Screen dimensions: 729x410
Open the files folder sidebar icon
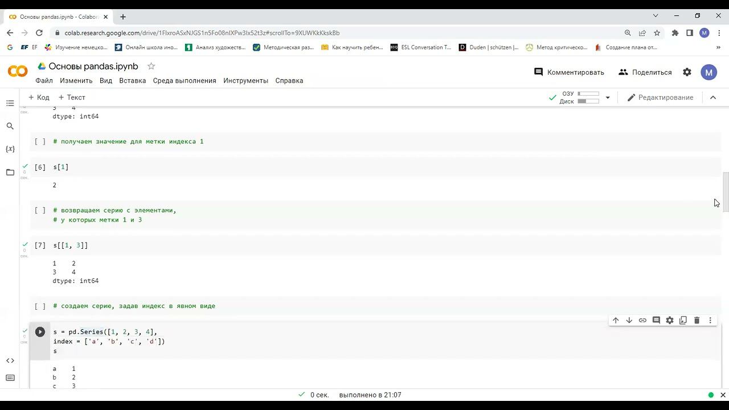coord(10,172)
